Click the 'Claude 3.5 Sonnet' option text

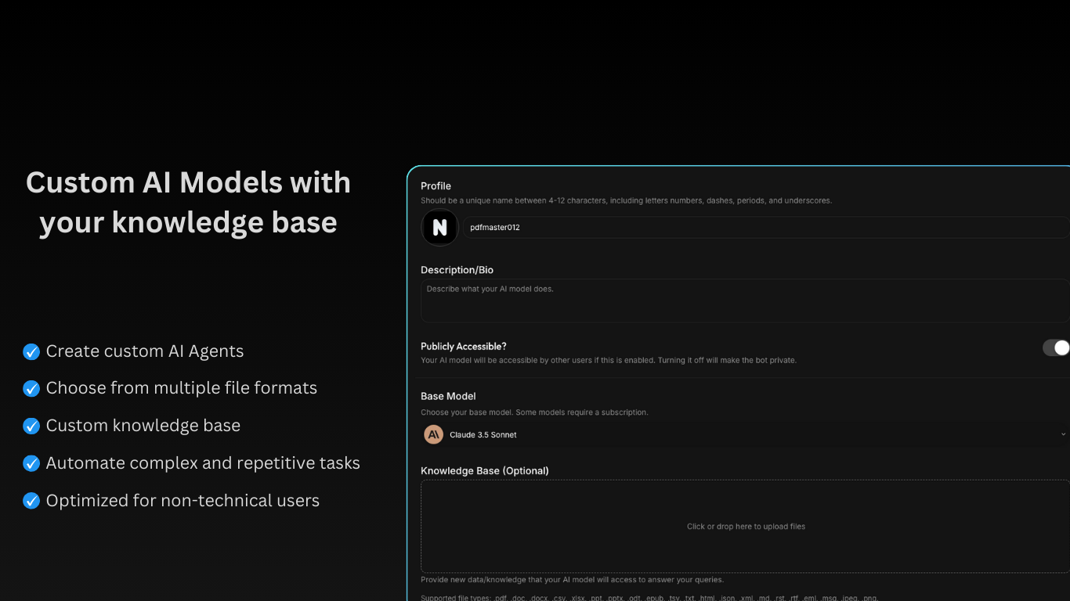(483, 435)
